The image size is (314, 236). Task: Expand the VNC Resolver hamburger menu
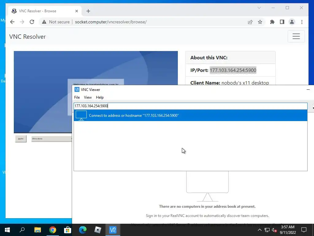tap(296, 36)
